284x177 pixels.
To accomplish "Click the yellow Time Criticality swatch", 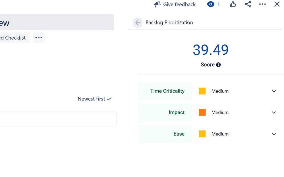I will pyautogui.click(x=202, y=91).
